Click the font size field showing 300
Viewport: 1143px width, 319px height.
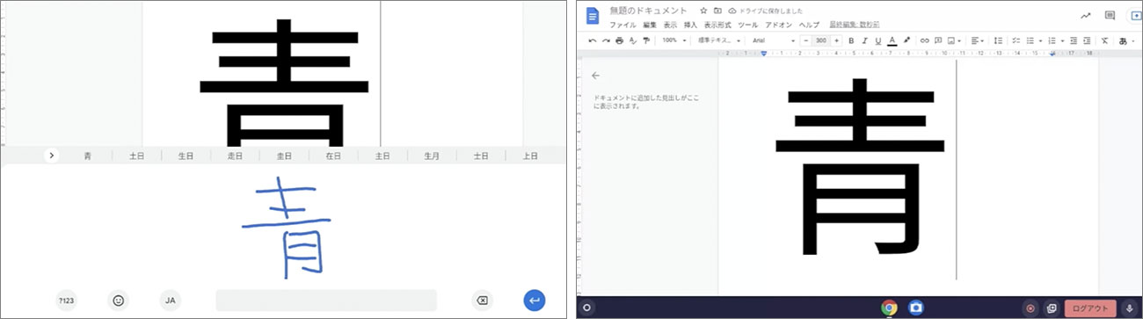[820, 40]
